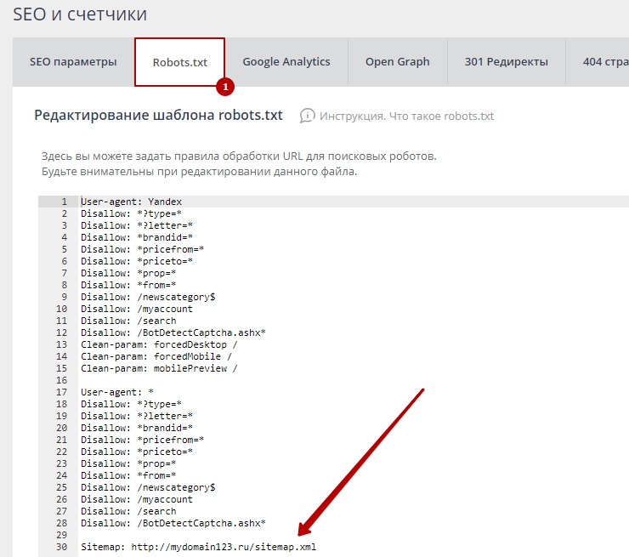Open the 'Инструкция. Что такое robots.txt' link
629x557 pixels.
point(406,117)
